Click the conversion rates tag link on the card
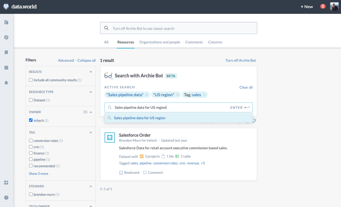Image resolution: width=341 pixels, height=207 pixels. [x=165, y=163]
